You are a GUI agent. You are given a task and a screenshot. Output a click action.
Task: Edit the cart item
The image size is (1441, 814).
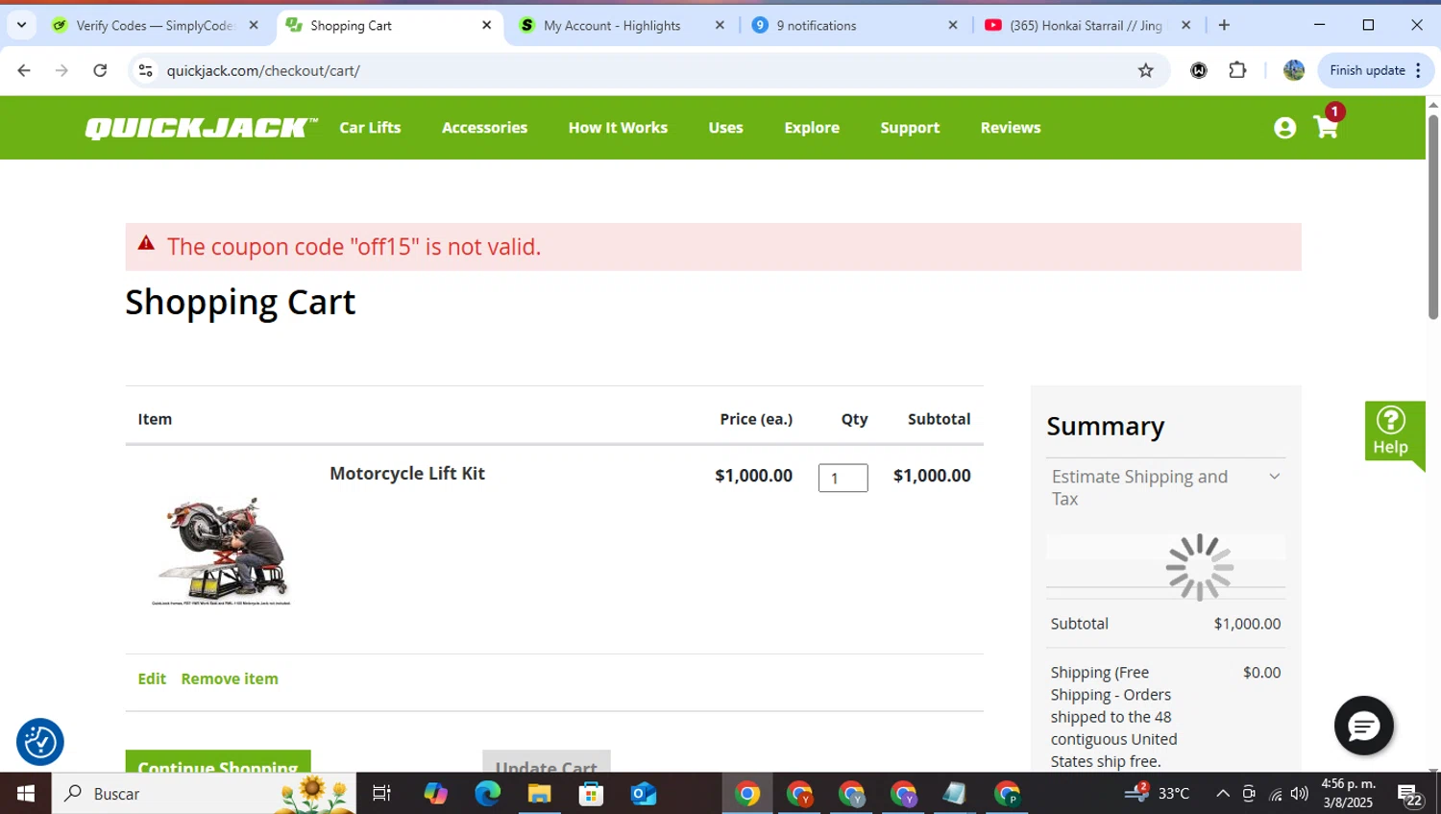[152, 678]
